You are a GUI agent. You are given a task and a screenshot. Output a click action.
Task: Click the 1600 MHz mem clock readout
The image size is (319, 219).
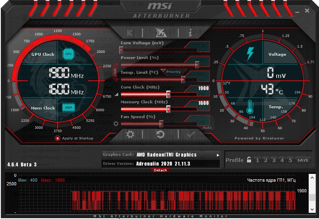coord(66,90)
